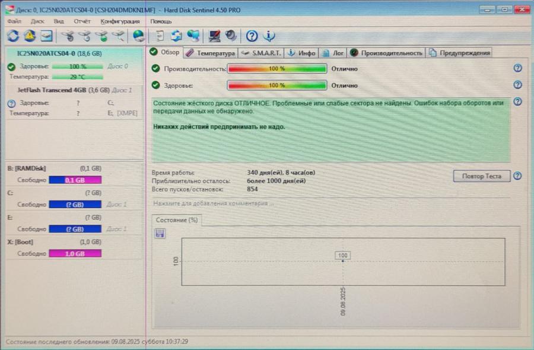
Task: Switch to the Обзор tab
Action: pos(165,52)
